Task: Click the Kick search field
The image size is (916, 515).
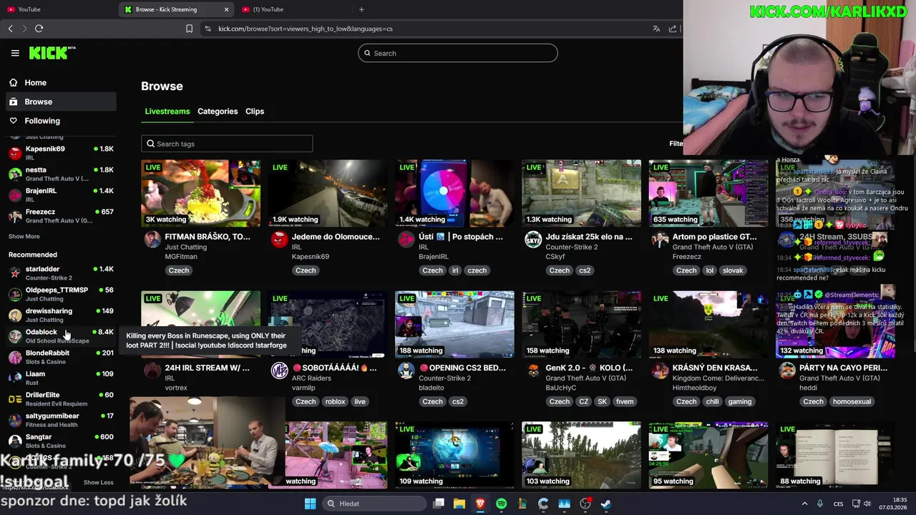Action: tap(458, 53)
